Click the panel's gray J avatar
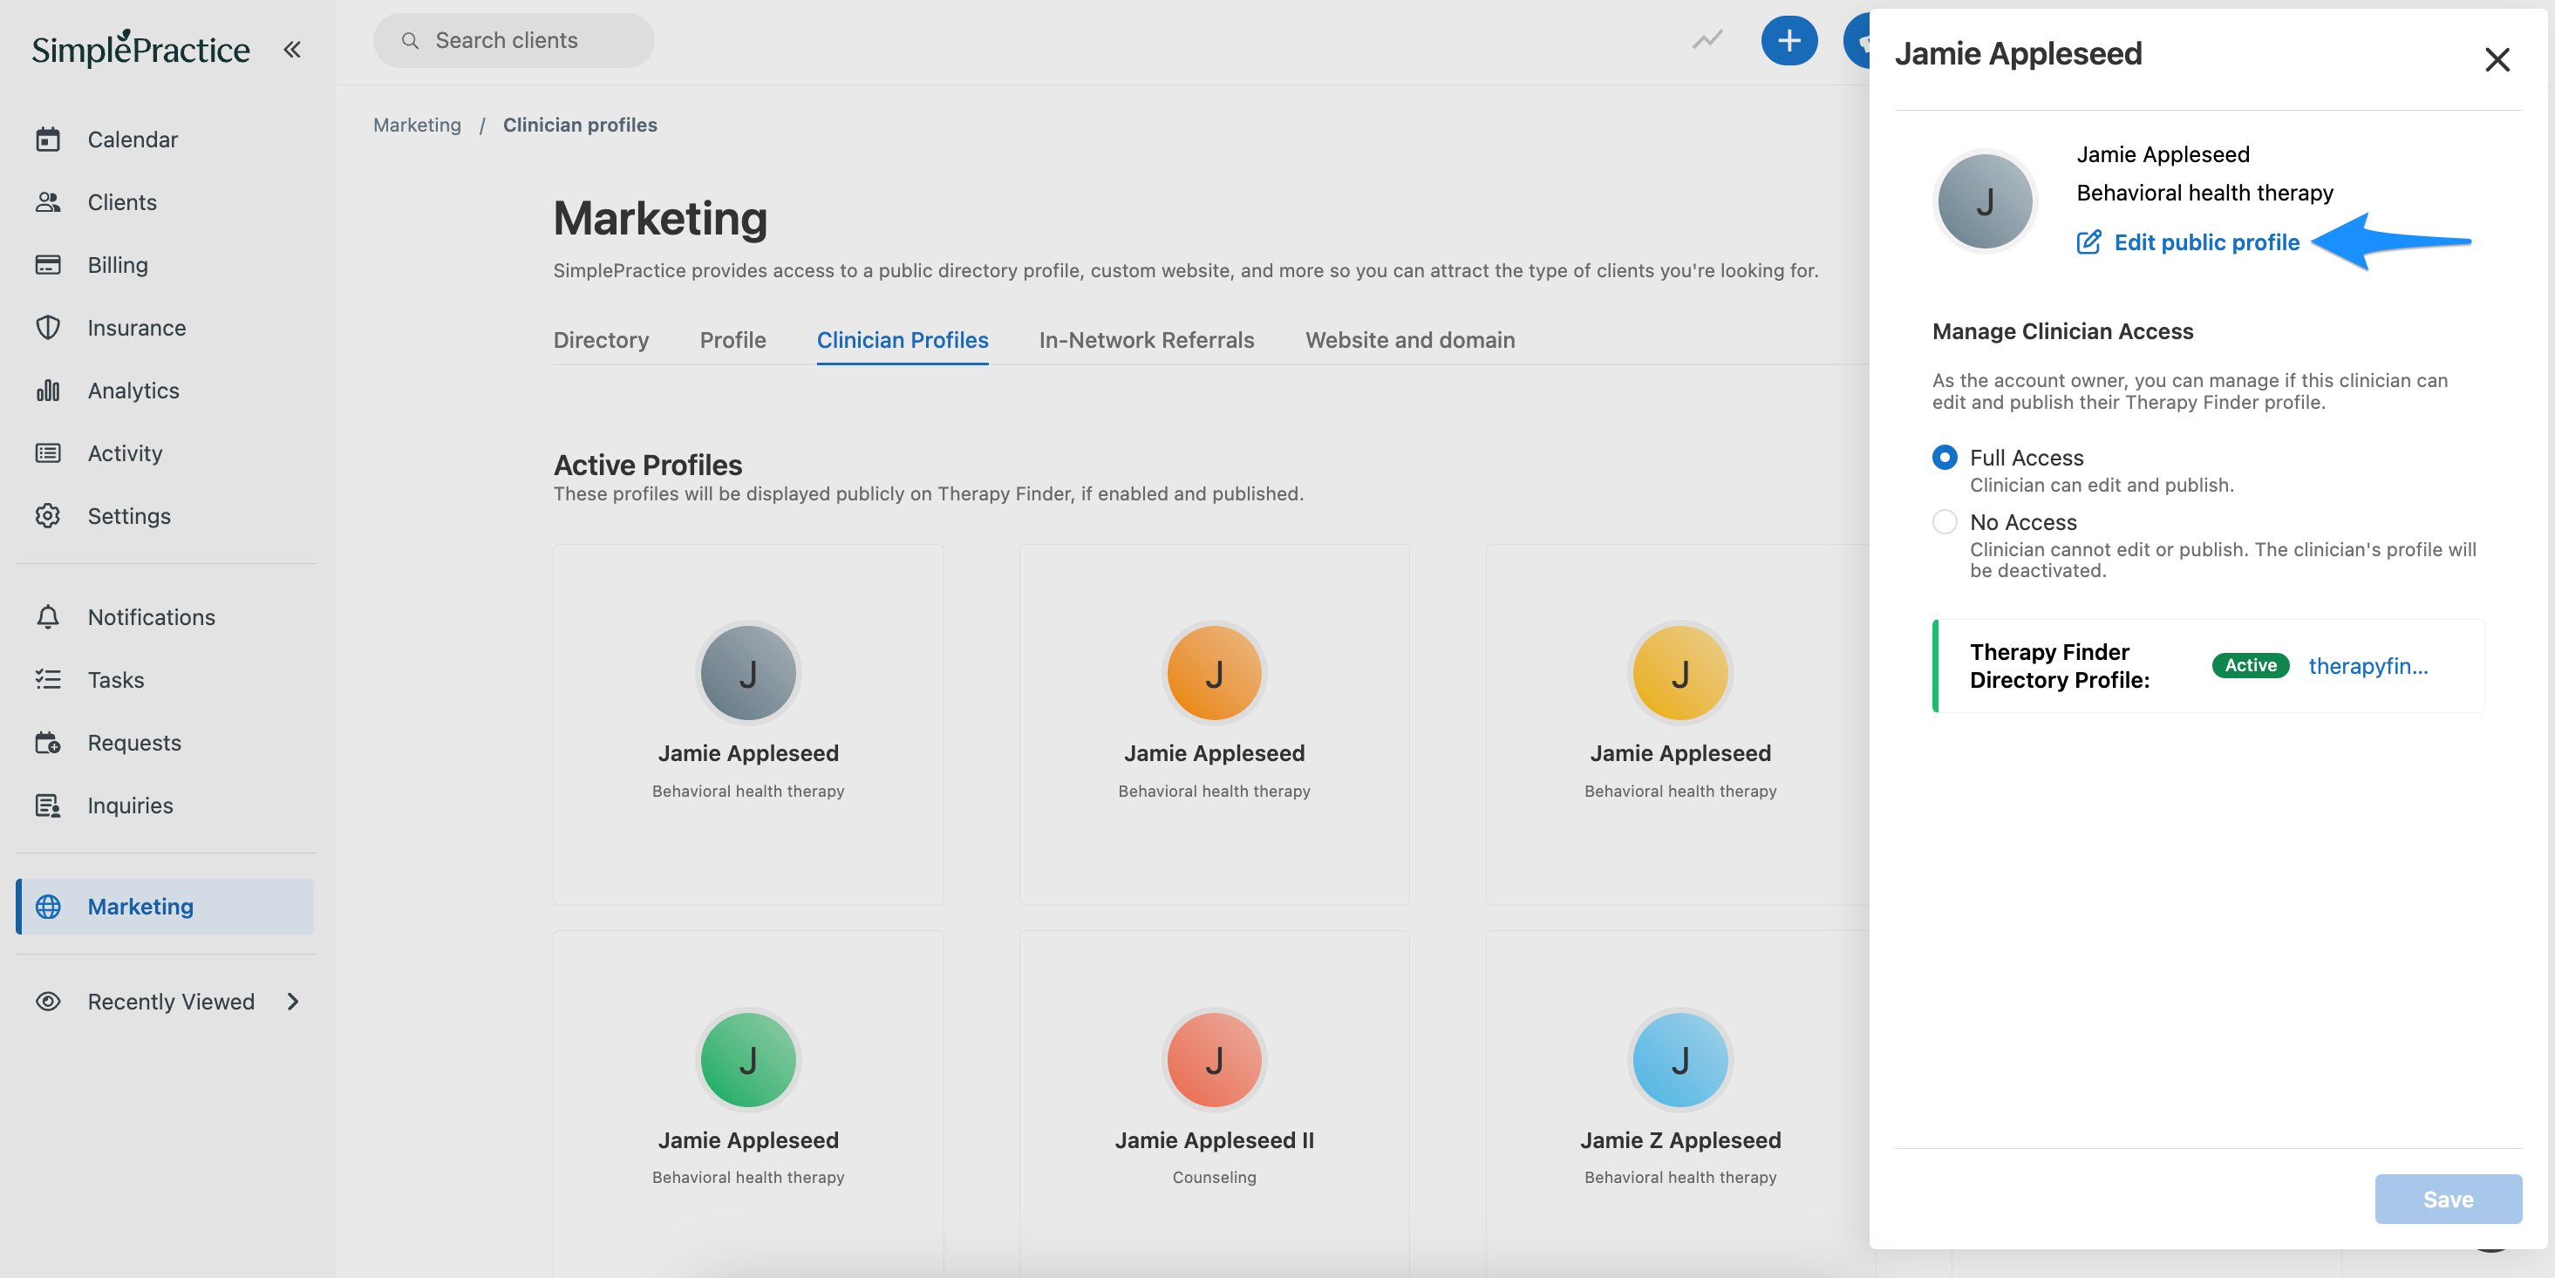 click(1986, 201)
